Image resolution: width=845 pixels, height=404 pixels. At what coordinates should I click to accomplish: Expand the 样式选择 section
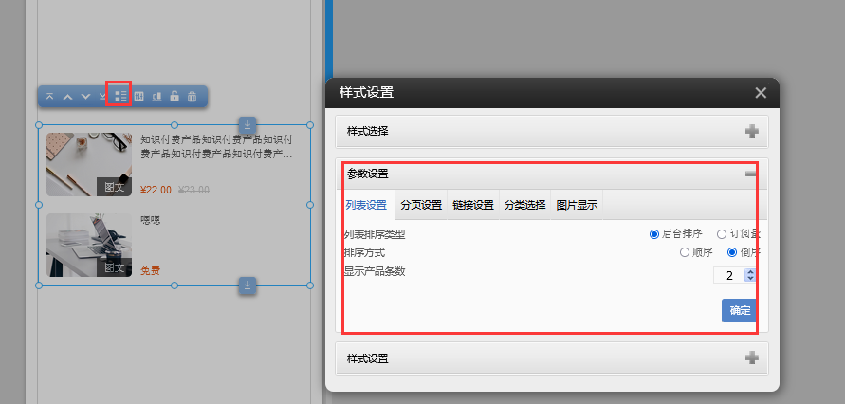pos(752,131)
